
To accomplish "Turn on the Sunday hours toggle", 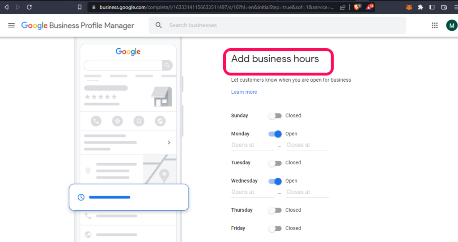I will (275, 116).
